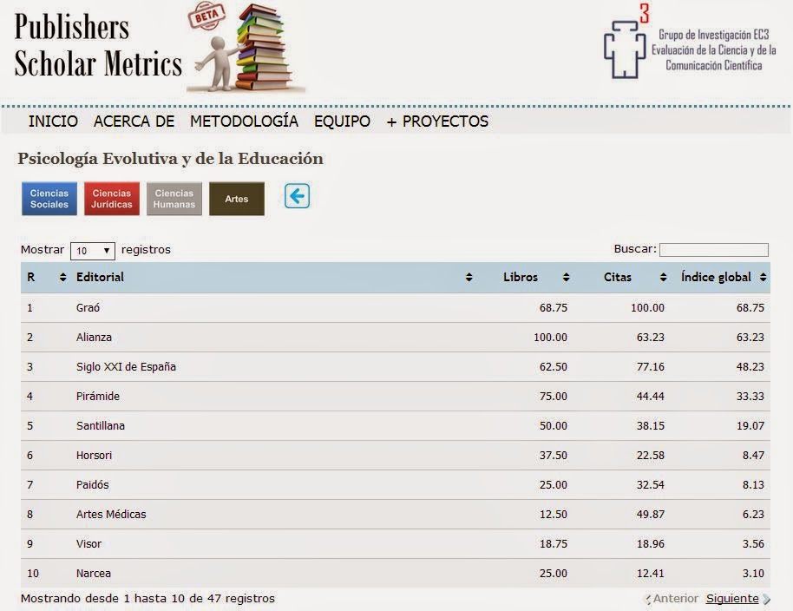Screen dimensions: 793x611
Task: Click the Siglo XXI de España cell
Action: pyautogui.click(x=126, y=367)
